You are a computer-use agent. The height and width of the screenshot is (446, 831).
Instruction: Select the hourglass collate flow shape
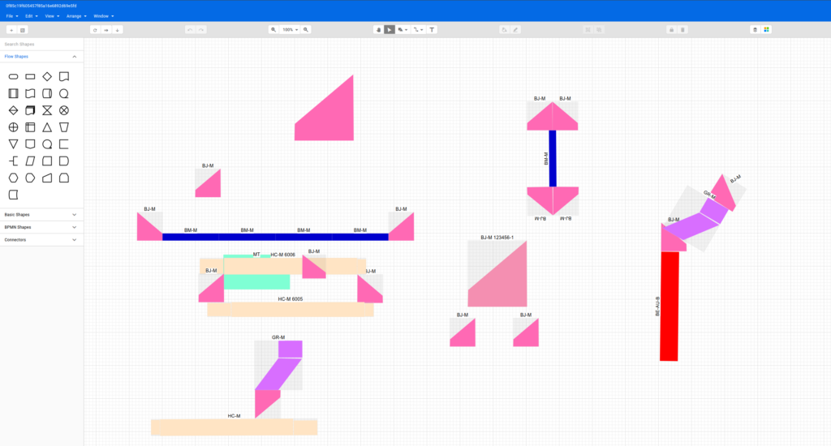tap(47, 110)
